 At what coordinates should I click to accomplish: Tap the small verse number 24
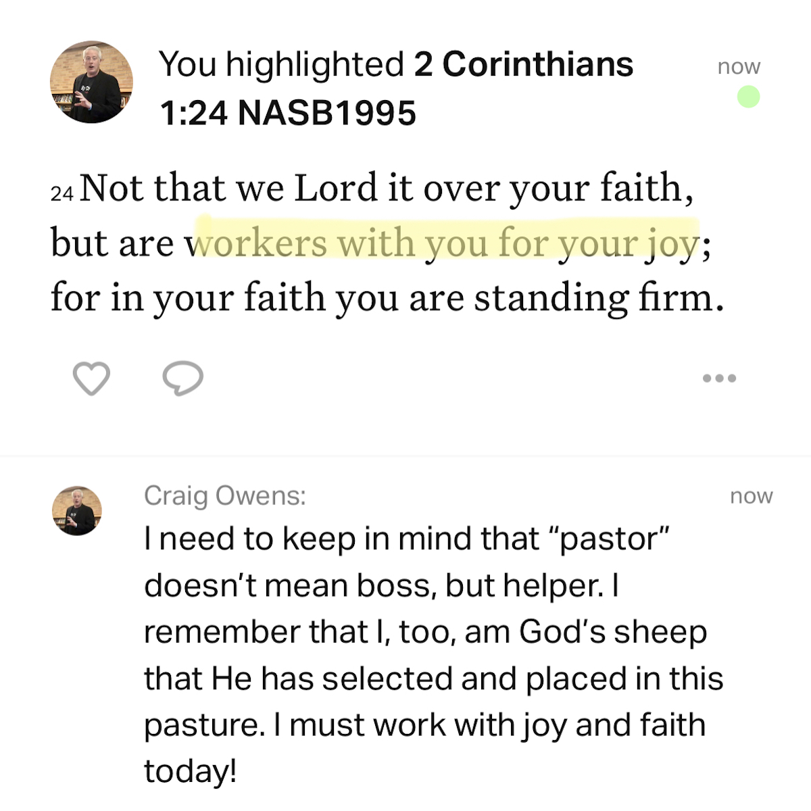click(62, 193)
